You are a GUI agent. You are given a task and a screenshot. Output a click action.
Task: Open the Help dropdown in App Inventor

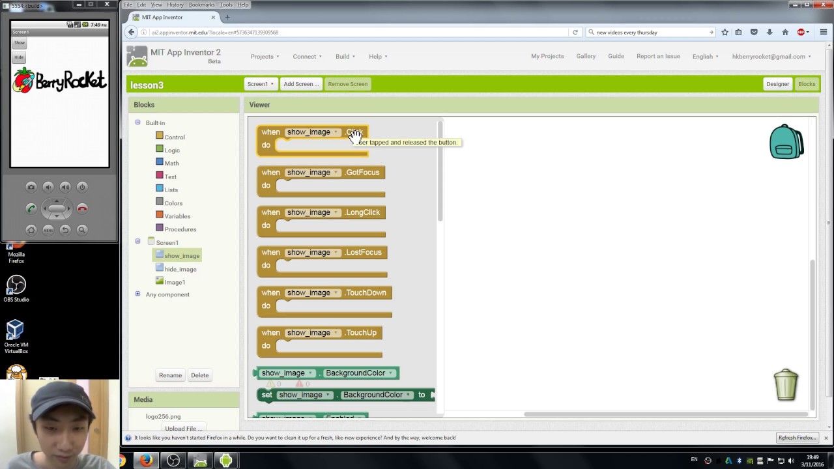(378, 56)
